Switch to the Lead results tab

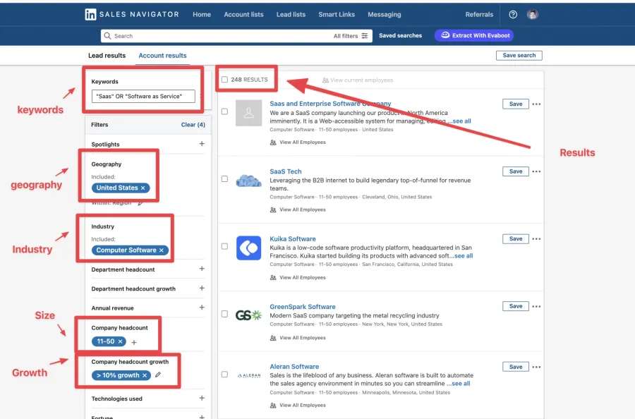[x=107, y=55]
